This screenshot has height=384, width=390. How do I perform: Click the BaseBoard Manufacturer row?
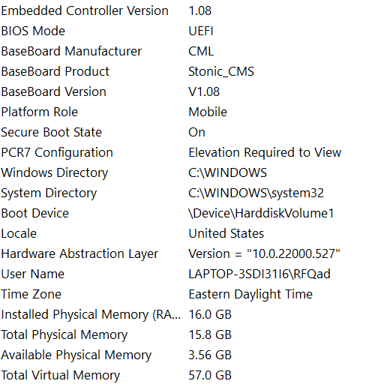[x=195, y=51]
